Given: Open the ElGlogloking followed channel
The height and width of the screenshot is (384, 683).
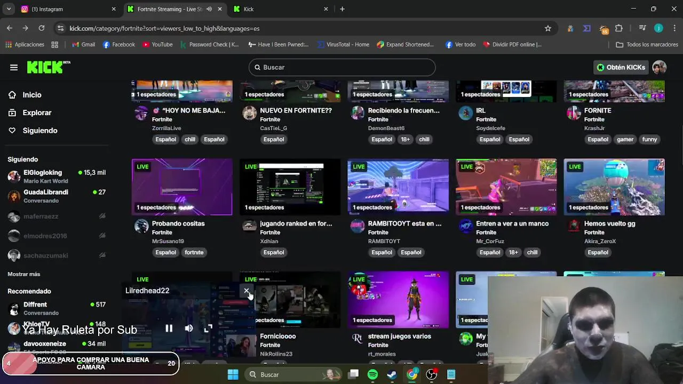Looking at the screenshot, I should click(56, 177).
